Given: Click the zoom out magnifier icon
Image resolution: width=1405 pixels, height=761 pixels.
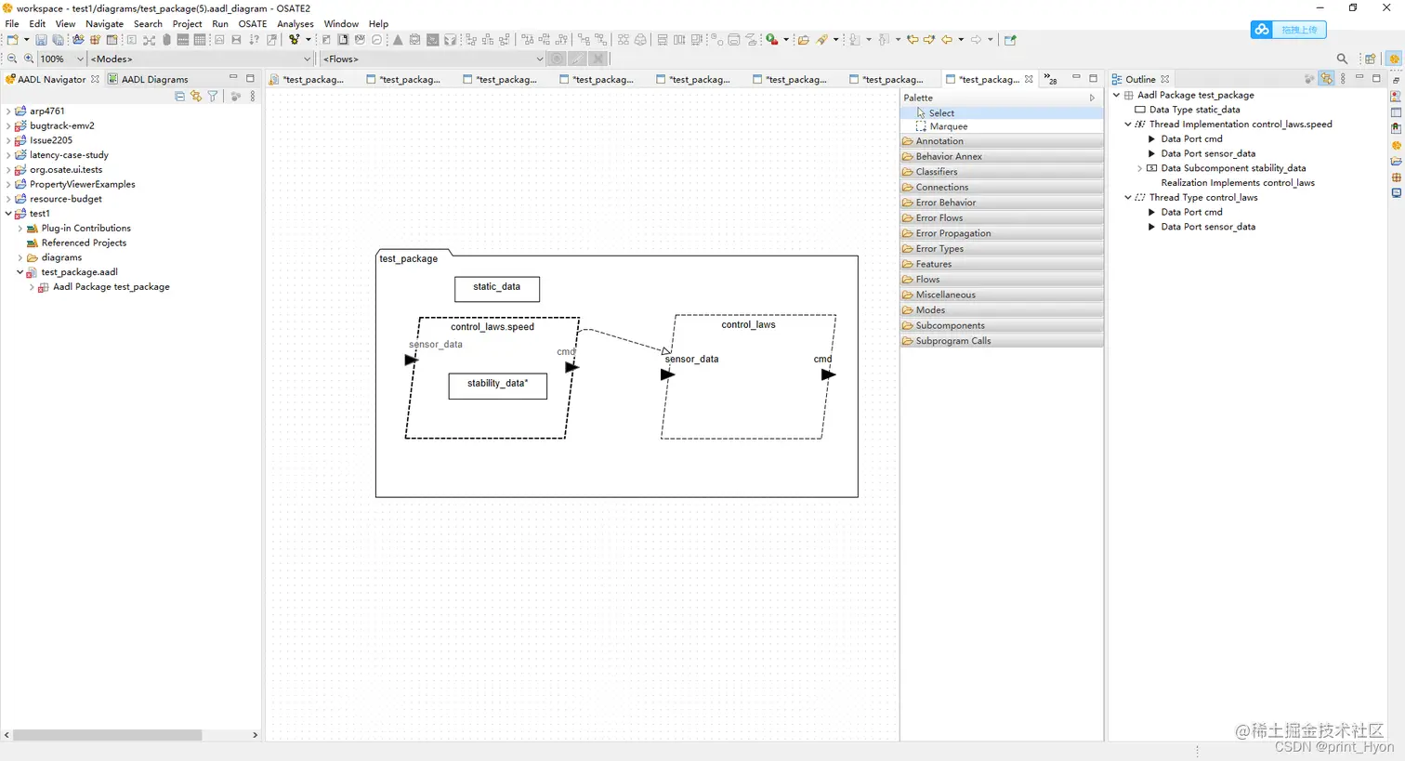Looking at the screenshot, I should pos(12,59).
